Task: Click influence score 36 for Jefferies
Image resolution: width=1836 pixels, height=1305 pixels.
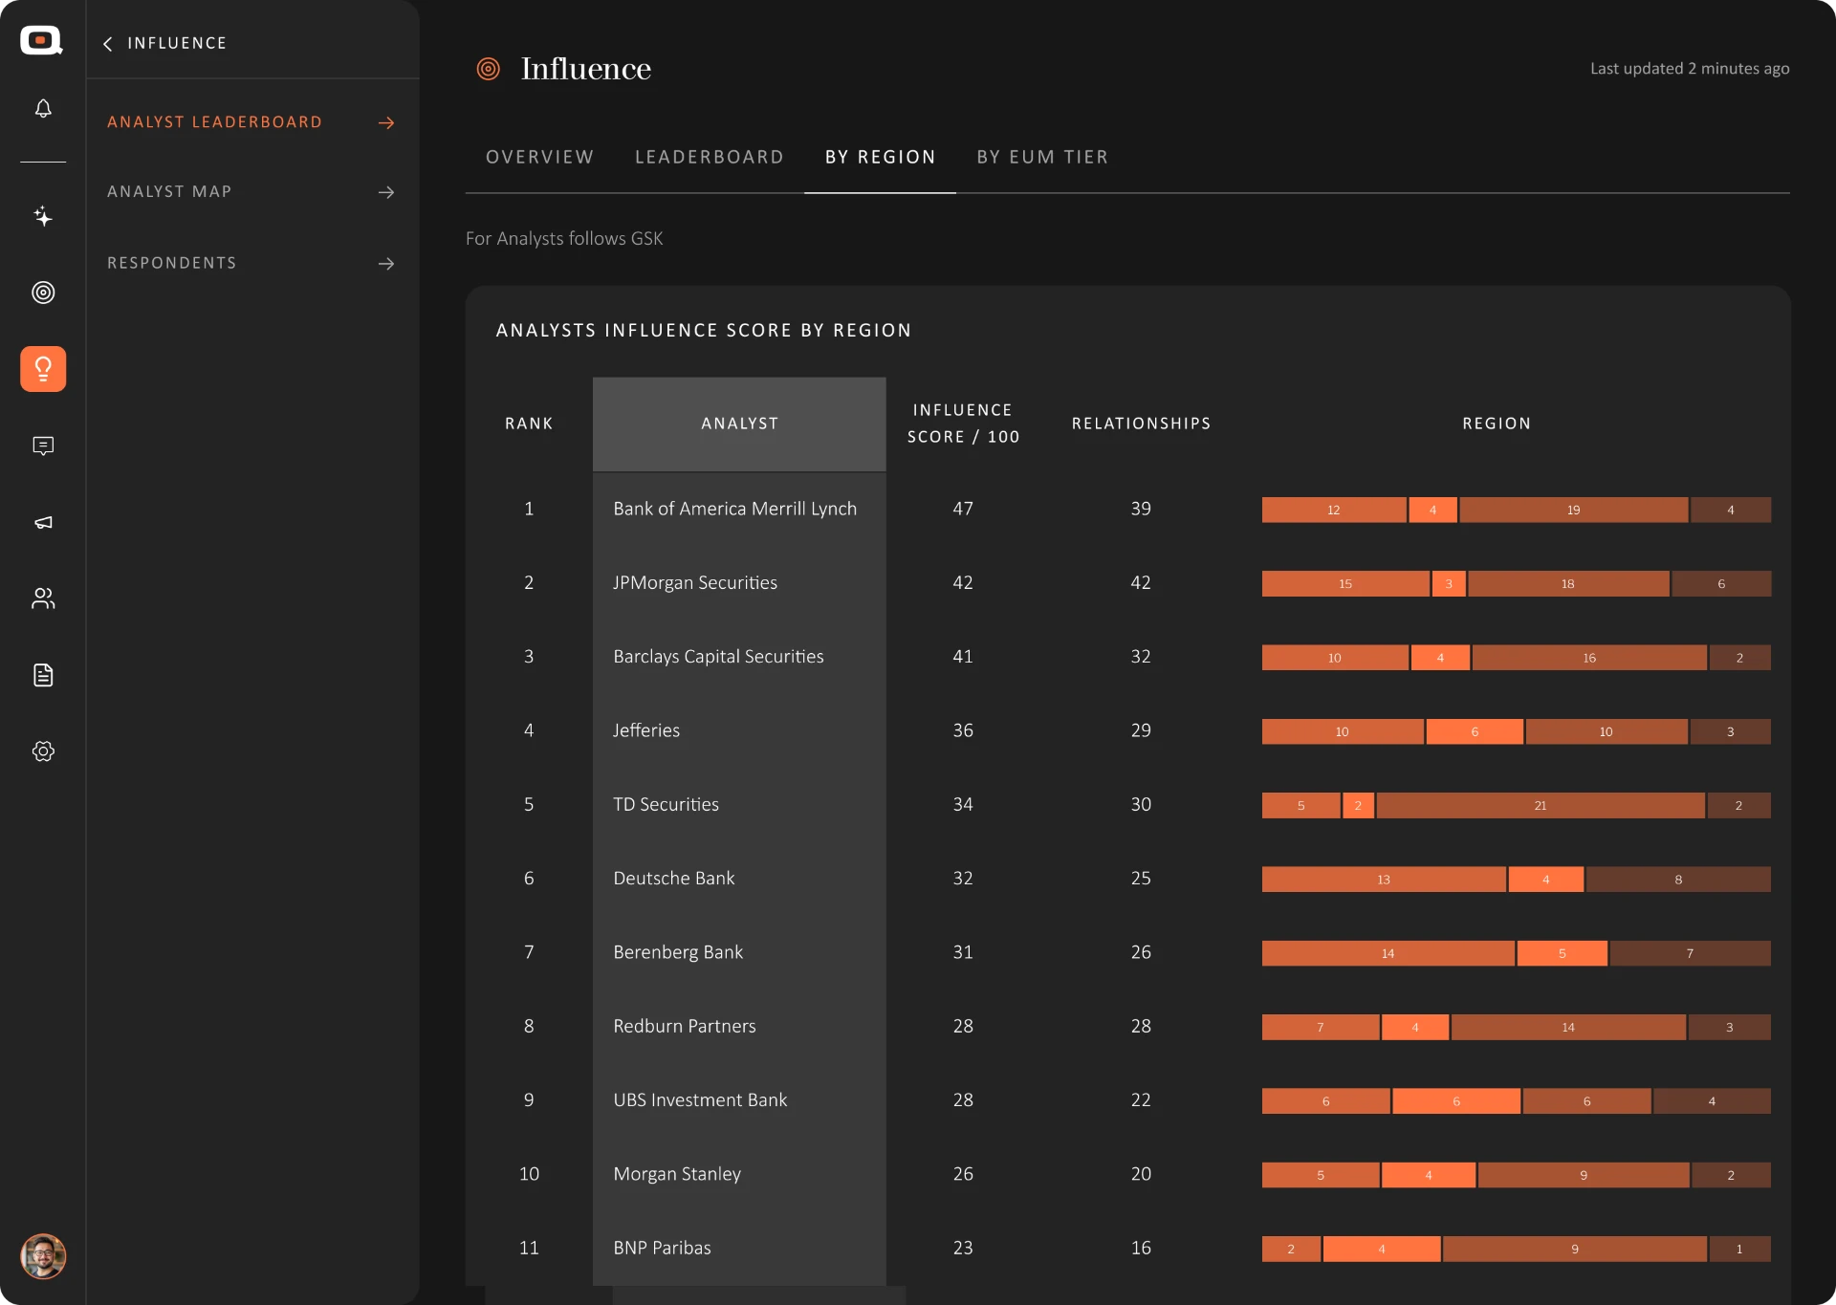Action: (x=963, y=730)
